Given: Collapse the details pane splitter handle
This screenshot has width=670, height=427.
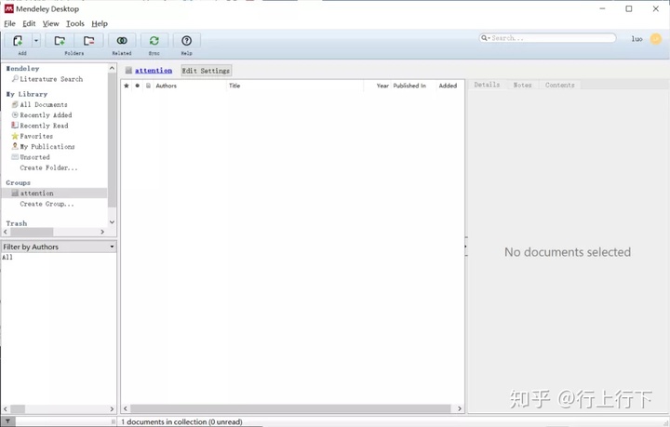Looking at the screenshot, I should point(466,247).
